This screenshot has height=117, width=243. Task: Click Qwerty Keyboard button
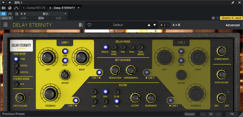tap(231, 18)
